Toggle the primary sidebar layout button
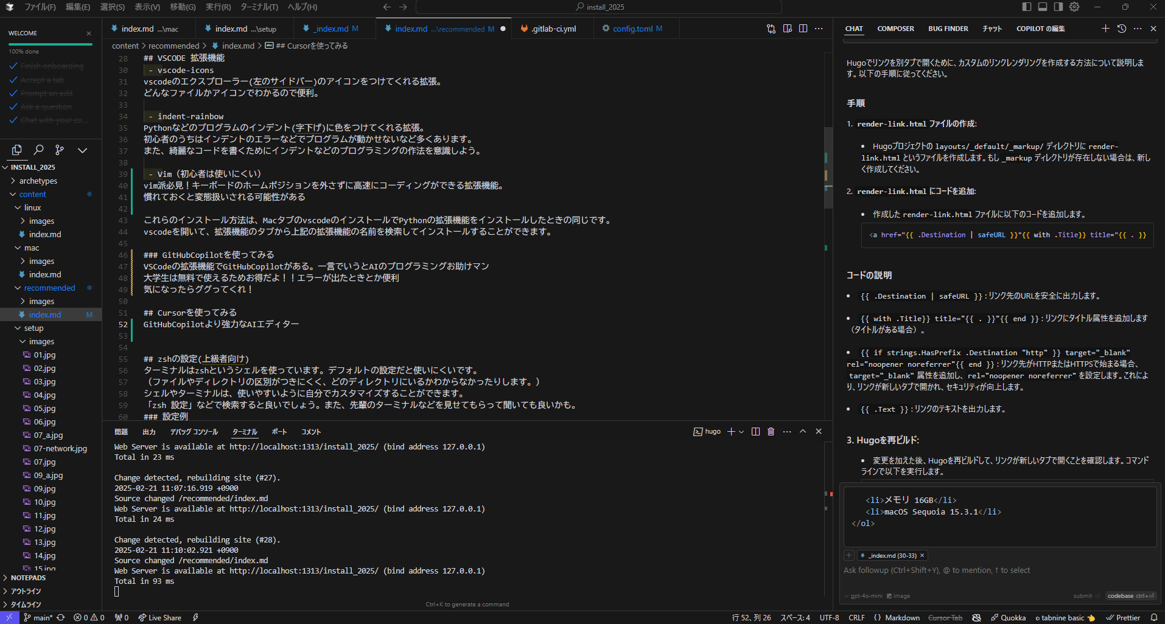1165x624 pixels. click(1027, 7)
